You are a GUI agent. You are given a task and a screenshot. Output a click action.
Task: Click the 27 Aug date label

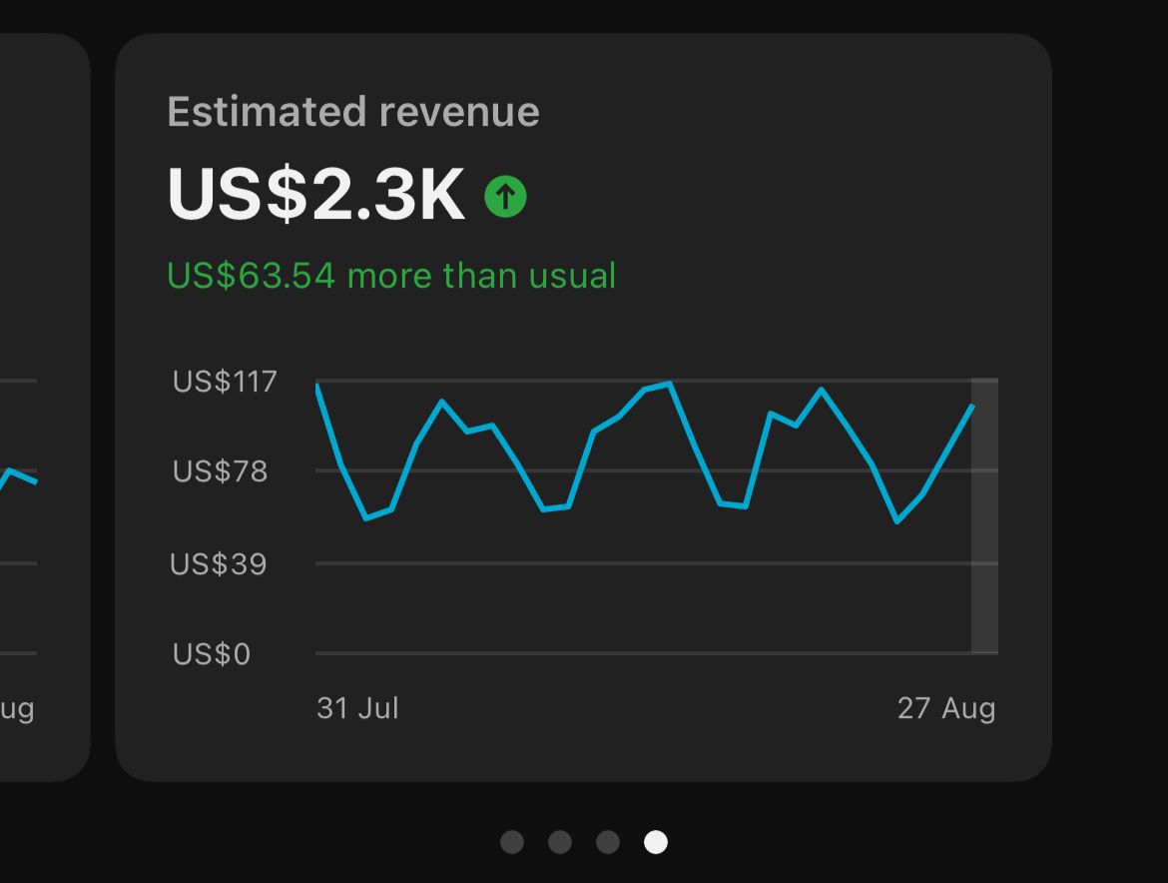click(945, 708)
